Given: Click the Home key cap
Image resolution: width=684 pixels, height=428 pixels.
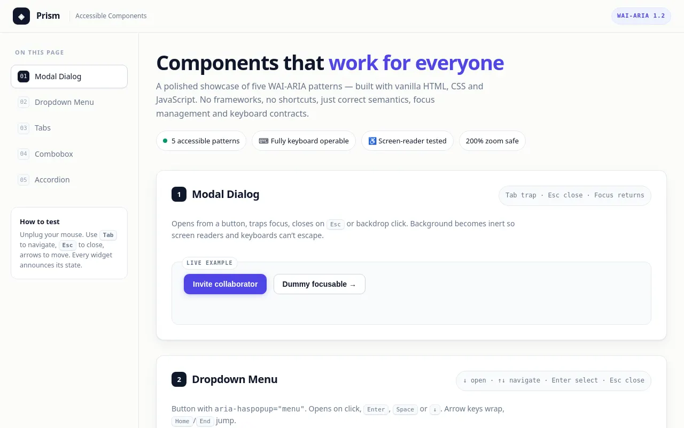Looking at the screenshot, I should pos(182,421).
